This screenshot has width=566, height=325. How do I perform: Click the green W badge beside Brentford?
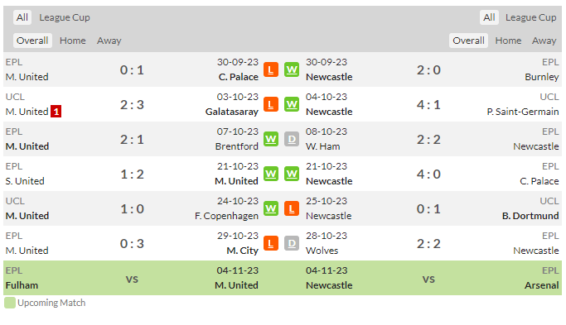[271, 140]
